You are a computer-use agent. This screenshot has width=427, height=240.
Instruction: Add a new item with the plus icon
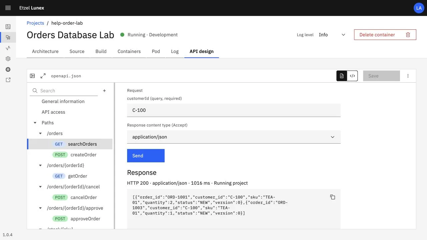click(x=104, y=91)
